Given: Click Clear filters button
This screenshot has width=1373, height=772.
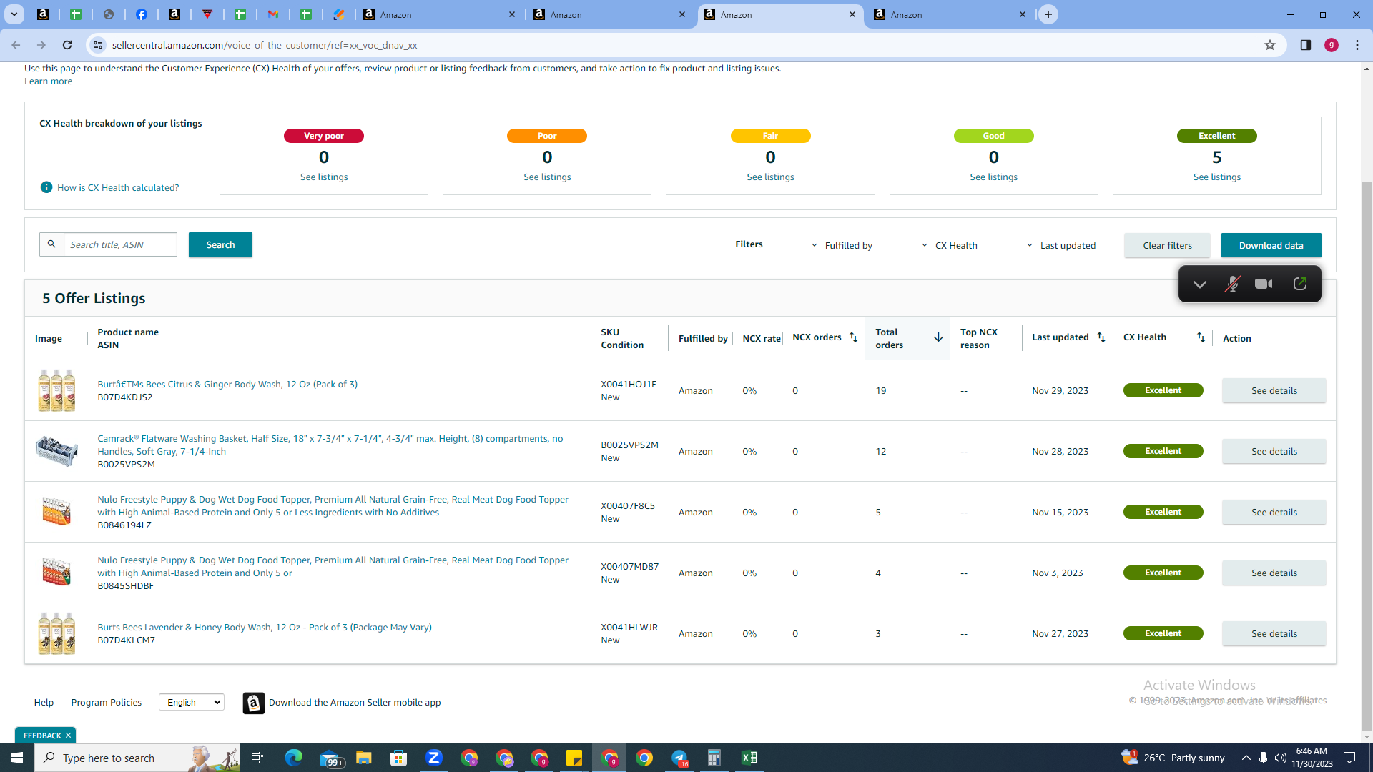Looking at the screenshot, I should pos(1167,245).
